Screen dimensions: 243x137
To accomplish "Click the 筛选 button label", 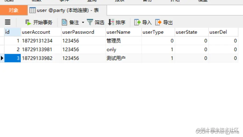I will click(99, 22).
